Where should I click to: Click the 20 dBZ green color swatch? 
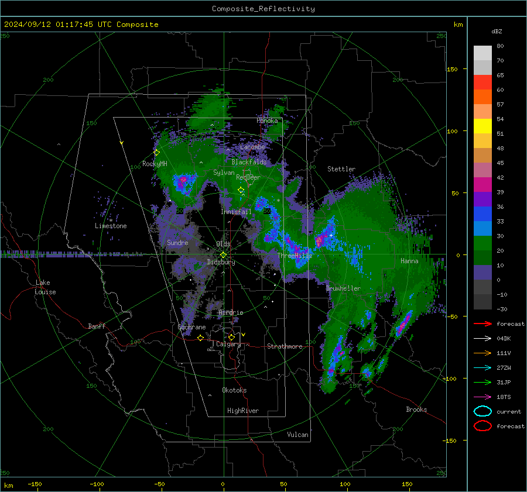click(x=482, y=258)
